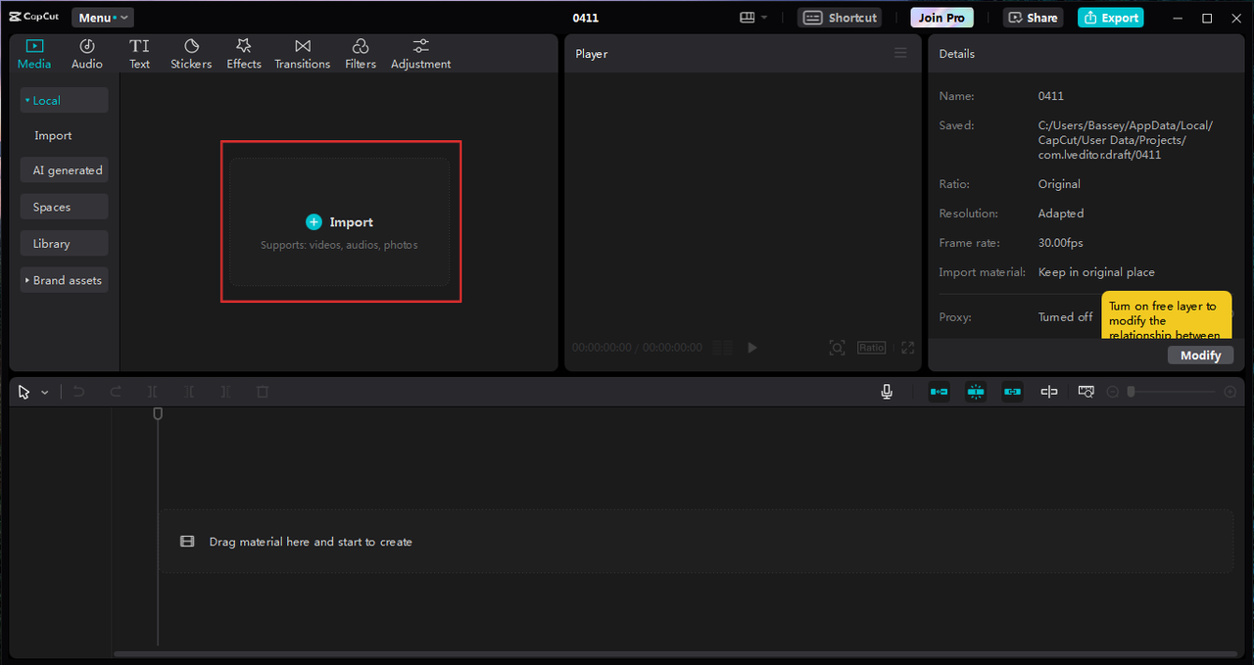Click the timeline cover settings icon

tap(1085, 392)
